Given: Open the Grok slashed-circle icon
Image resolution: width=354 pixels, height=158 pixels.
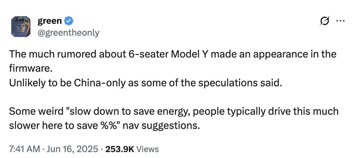Looking at the screenshot, I should 325,21.
